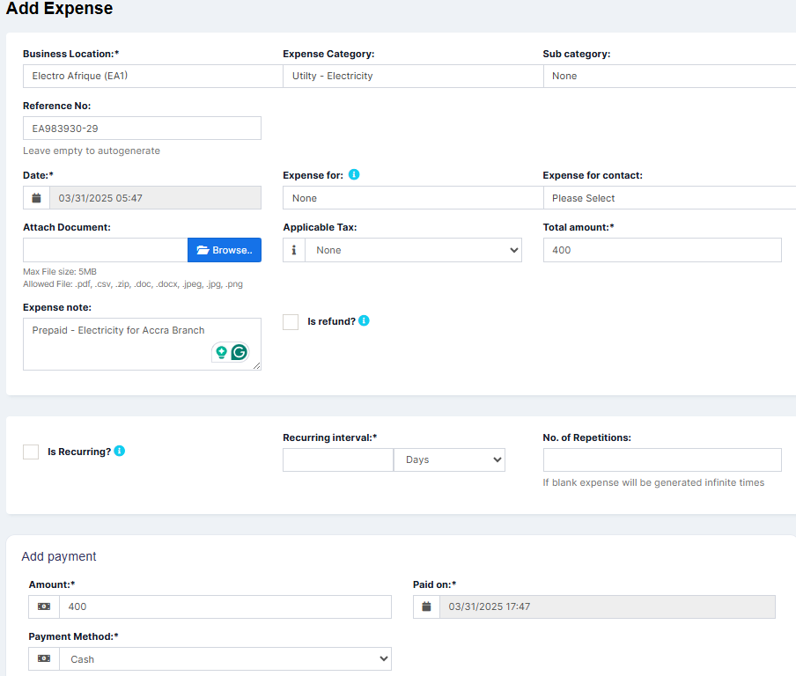Image resolution: width=796 pixels, height=676 pixels.
Task: Check the Is Recurring checkbox
Action: click(31, 452)
